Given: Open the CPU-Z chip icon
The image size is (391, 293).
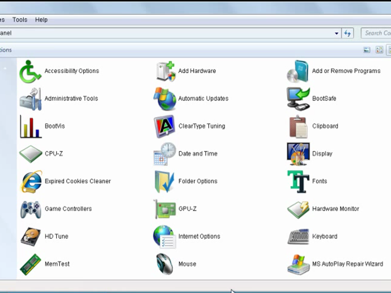Looking at the screenshot, I should (31, 154).
